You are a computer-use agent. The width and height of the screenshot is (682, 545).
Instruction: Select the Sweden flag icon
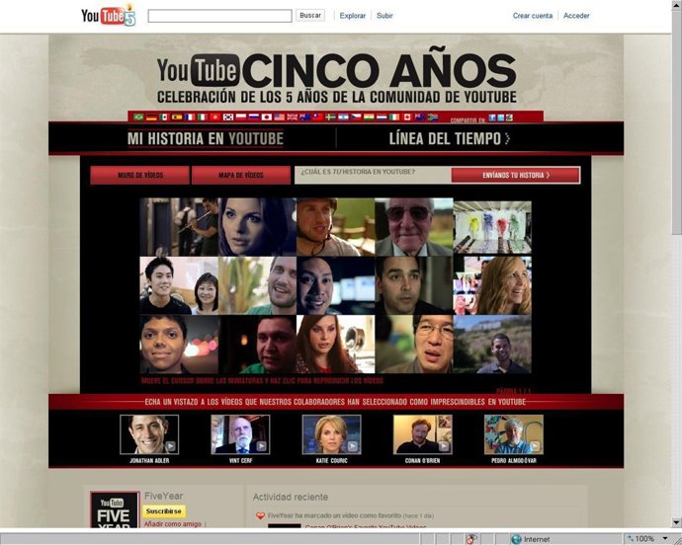click(330, 117)
